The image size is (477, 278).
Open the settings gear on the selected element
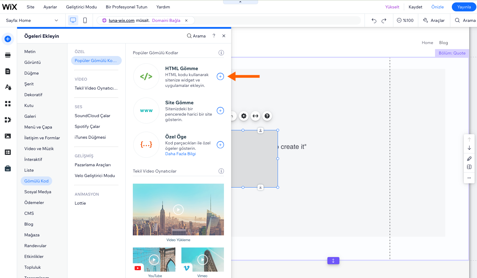click(x=244, y=116)
